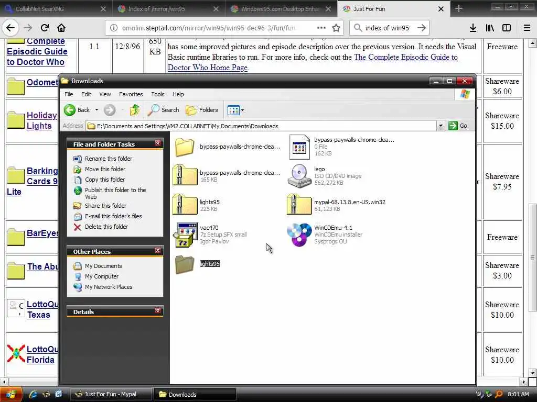The height and width of the screenshot is (402, 537).
Task: Open Back history dropdown arrow
Action: (x=96, y=110)
